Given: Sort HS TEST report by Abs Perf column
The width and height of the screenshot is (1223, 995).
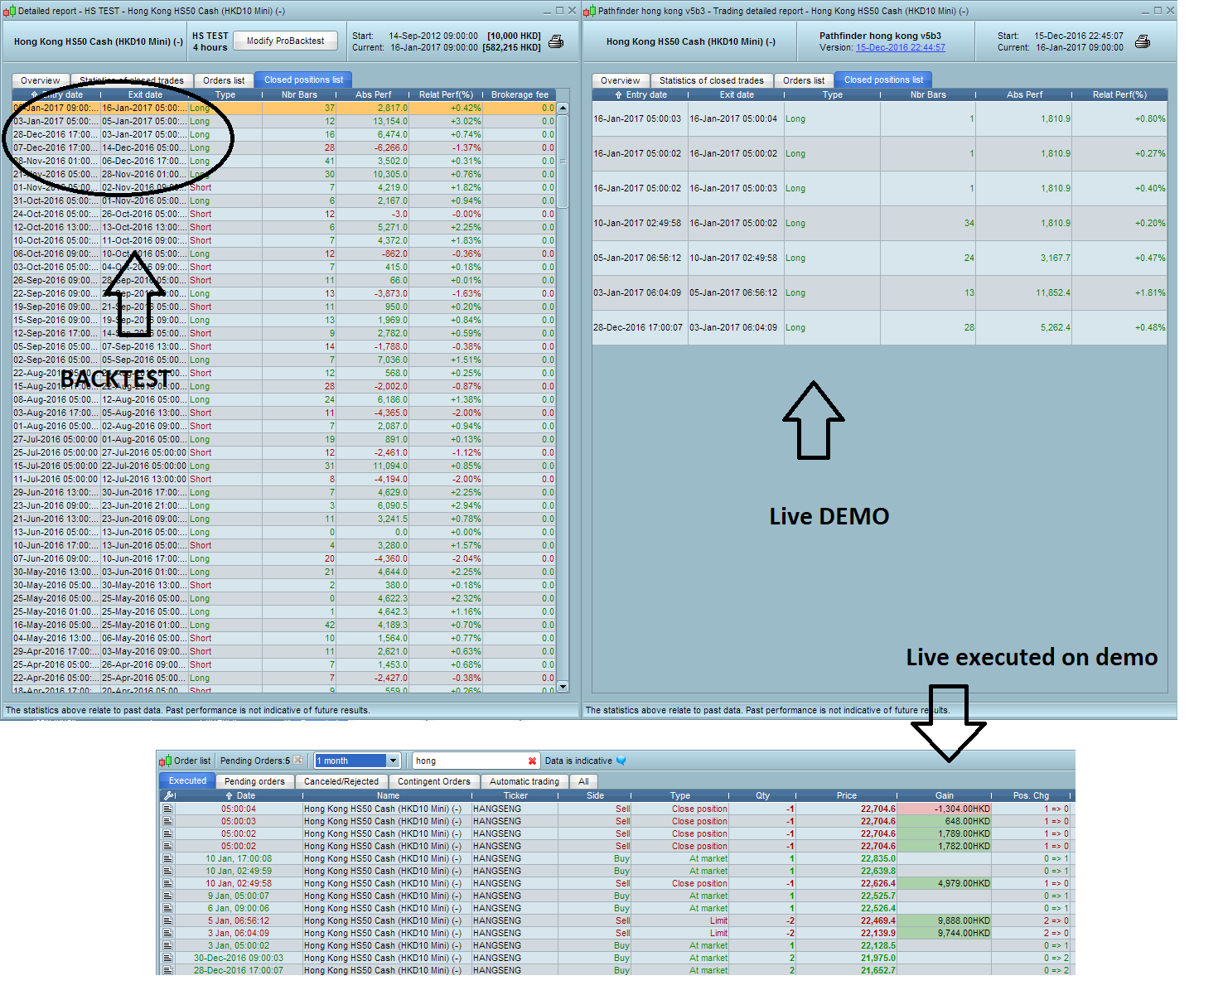Looking at the screenshot, I should point(373,94).
